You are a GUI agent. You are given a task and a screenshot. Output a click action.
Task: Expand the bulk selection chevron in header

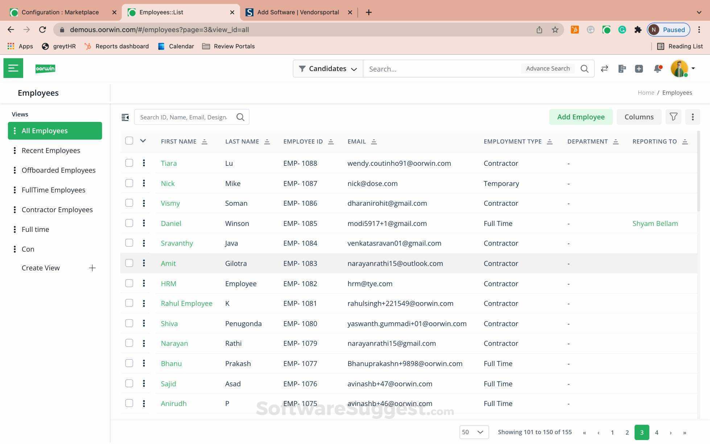tap(143, 141)
